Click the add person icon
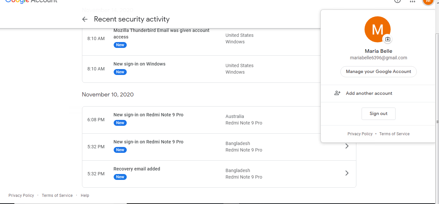The width and height of the screenshot is (439, 204). click(x=337, y=93)
